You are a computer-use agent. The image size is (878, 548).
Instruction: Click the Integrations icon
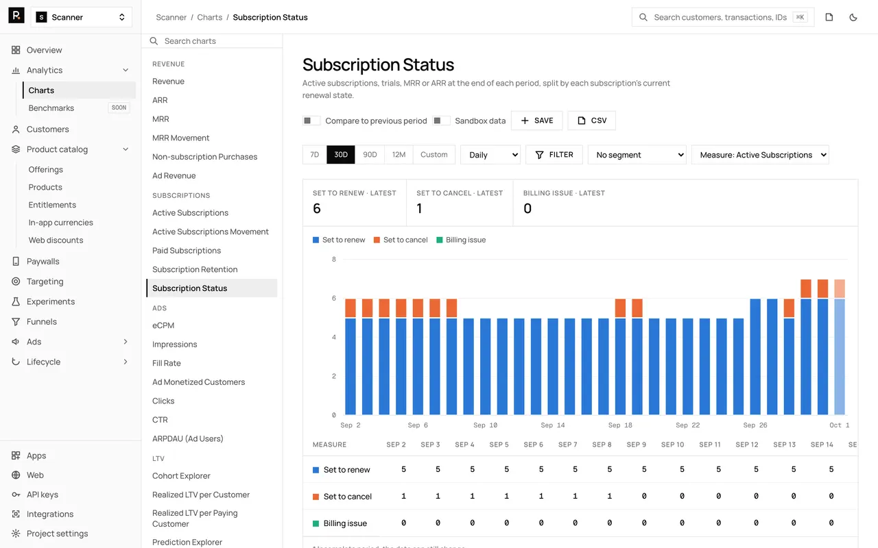point(16,514)
